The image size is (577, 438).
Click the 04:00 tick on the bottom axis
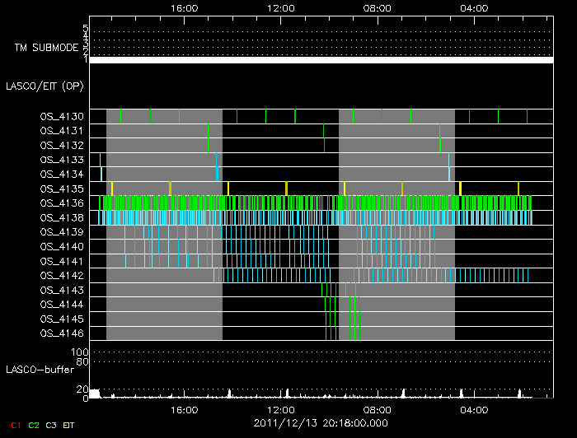tap(473, 410)
